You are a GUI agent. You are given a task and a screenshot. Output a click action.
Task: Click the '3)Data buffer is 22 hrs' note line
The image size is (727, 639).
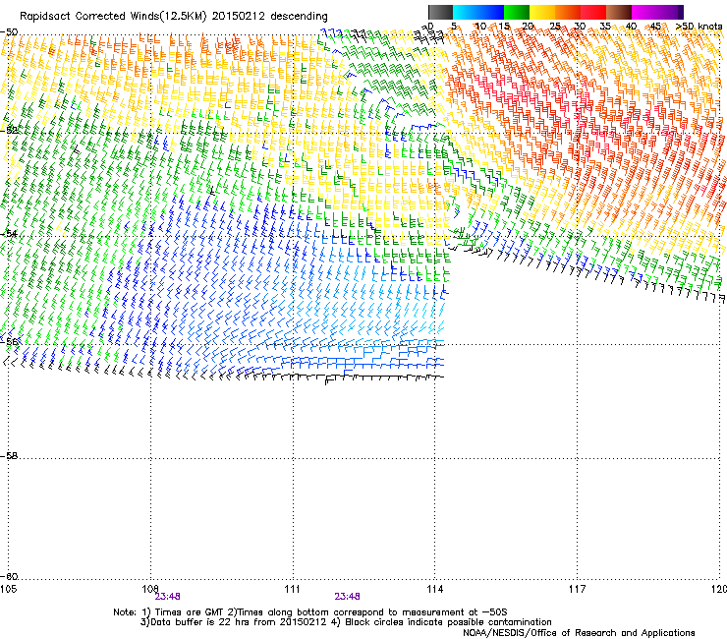(346, 622)
